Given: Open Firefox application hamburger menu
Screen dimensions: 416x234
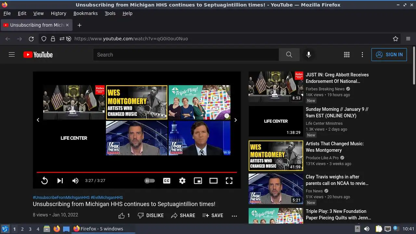Looking at the screenshot, I should coord(408,39).
